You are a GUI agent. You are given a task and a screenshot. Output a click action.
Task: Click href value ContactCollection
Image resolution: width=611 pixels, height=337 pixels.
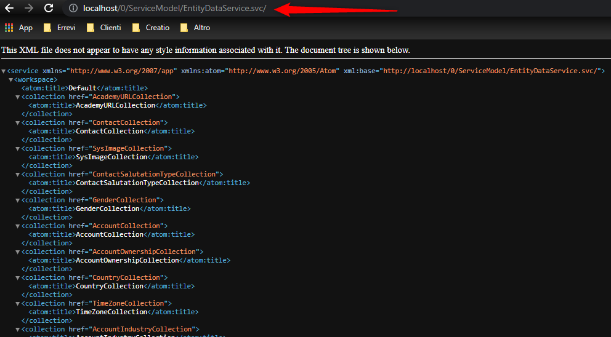point(126,122)
